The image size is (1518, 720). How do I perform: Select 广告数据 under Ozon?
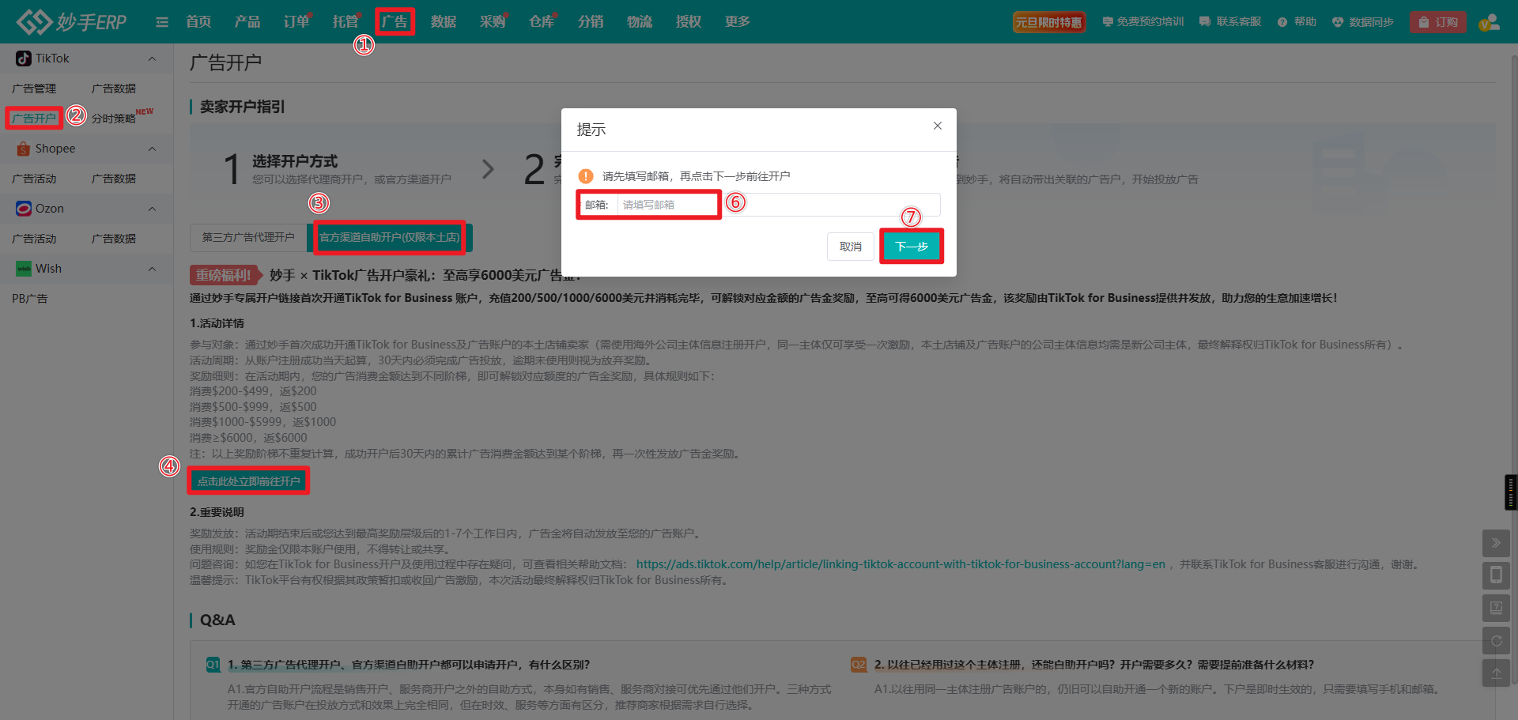tap(114, 239)
